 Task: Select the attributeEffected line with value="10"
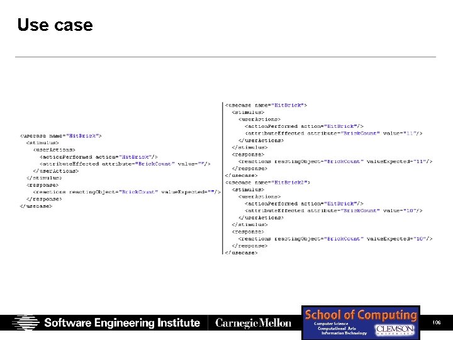coord(333,210)
